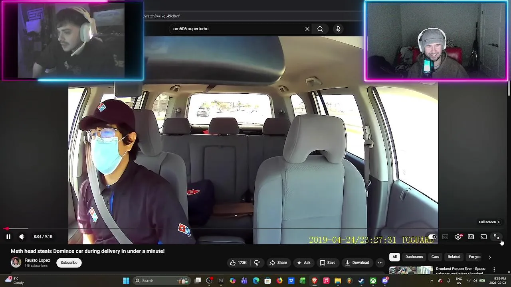
Task: Open Copilot from the taskbar
Action: pos(232,281)
